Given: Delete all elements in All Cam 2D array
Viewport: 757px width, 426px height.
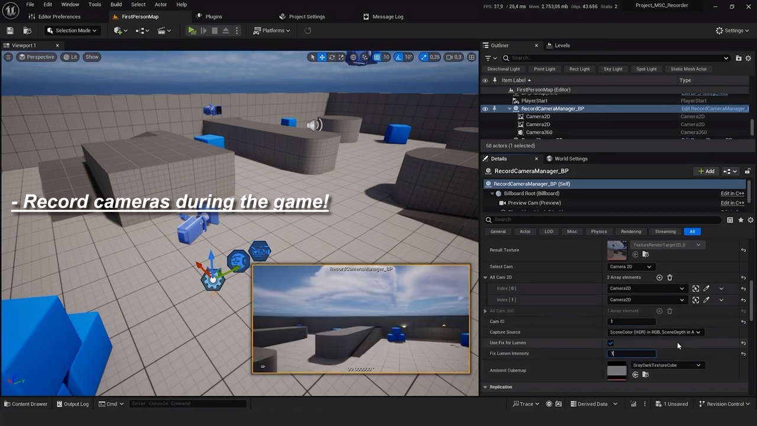Looking at the screenshot, I should (x=669, y=277).
